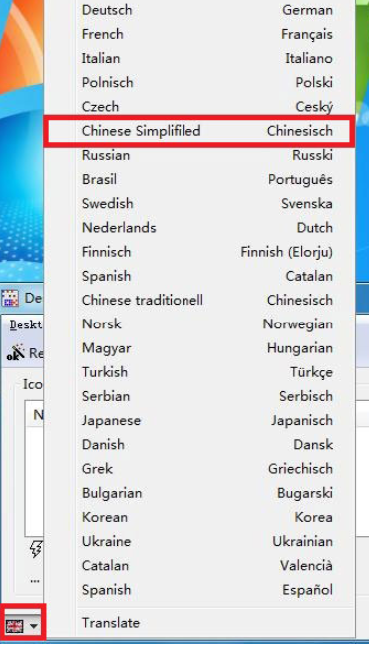This screenshot has width=369, height=646.
Task: Select Bulgarian Bugarski language
Action: 199,493
